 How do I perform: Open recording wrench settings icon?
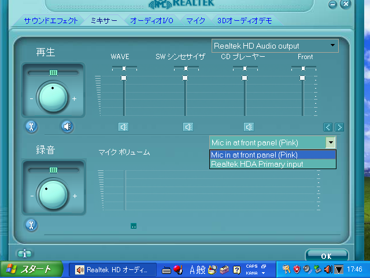tap(31, 225)
